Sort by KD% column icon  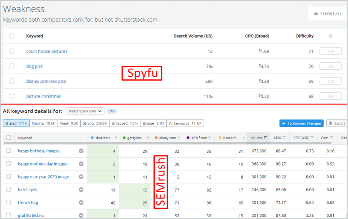pos(284,138)
